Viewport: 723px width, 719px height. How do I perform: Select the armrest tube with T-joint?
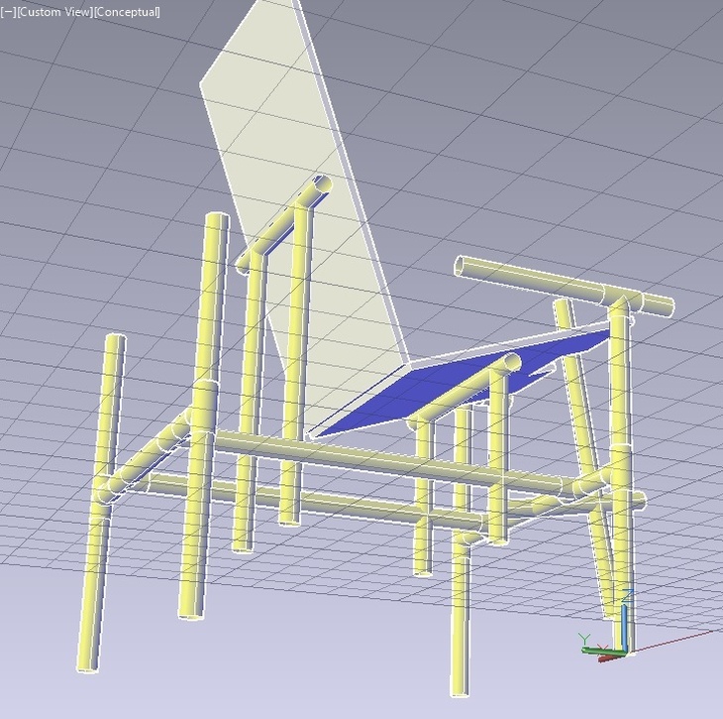[x=565, y=287]
